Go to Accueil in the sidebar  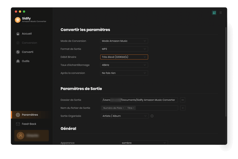click(26, 34)
